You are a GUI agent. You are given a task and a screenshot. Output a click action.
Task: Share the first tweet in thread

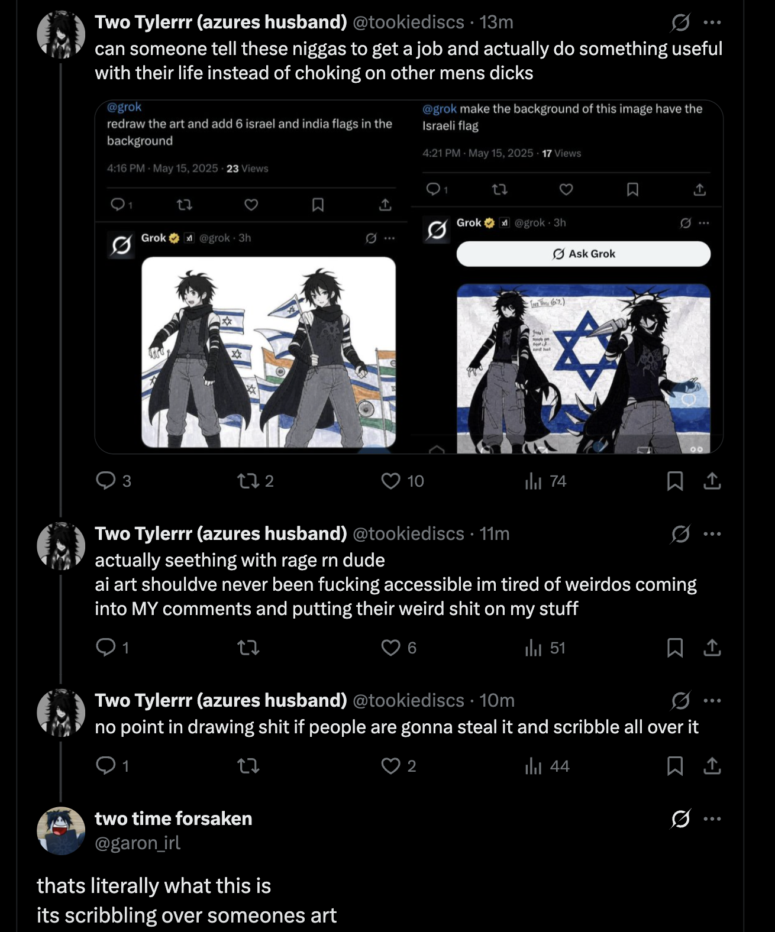tap(712, 481)
